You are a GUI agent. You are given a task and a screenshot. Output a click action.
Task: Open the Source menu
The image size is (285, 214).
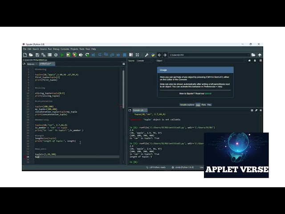pyautogui.click(x=43, y=49)
